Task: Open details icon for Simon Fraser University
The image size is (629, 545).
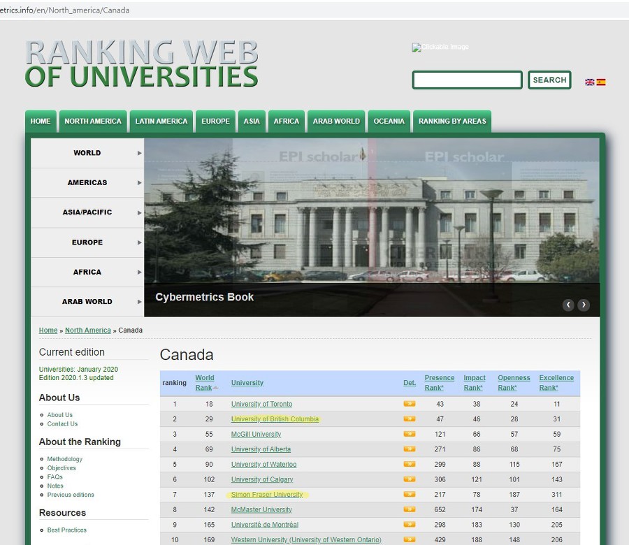Action: pyautogui.click(x=409, y=495)
